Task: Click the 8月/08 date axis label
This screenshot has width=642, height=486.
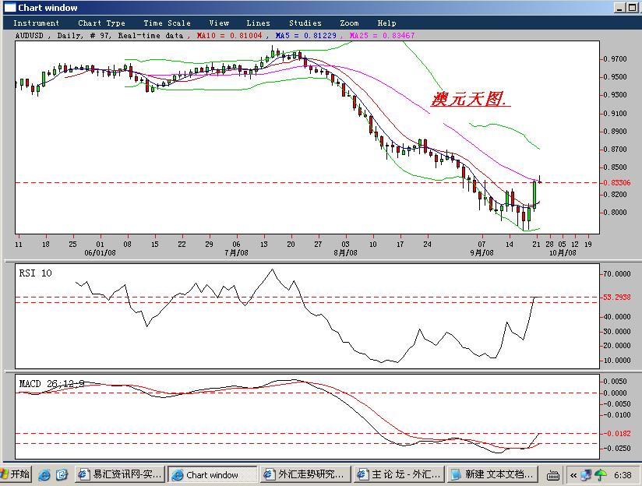Action: (x=345, y=252)
